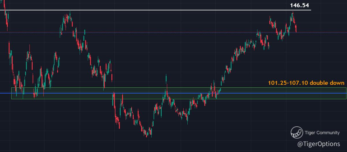Screen dimensions: 347x152
Task: Click the earlier peak candle touching the white line
Action: pyautogui.click(x=70, y=16)
